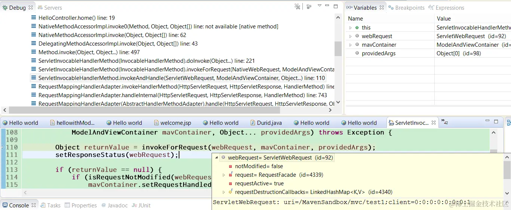Select RequestMappingHandlerAdapter.invokeHandlerMethod frame
Screen dimensions: 511x210
click(186, 87)
